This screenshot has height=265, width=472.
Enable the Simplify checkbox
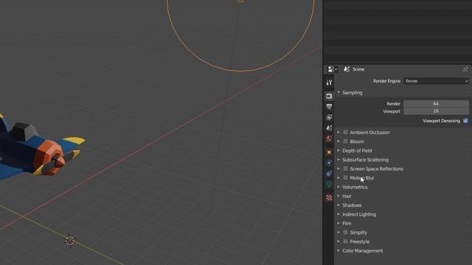(346, 233)
